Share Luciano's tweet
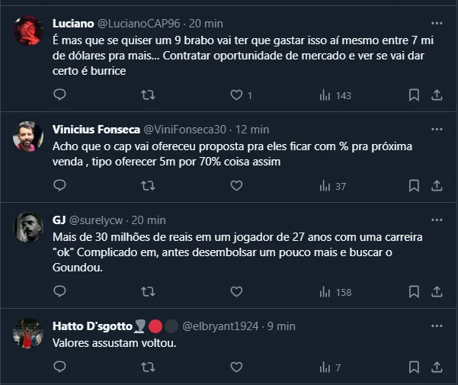458x385 pixels. coord(437,95)
